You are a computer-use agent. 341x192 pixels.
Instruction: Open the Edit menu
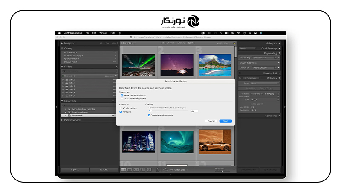pyautogui.click(x=94, y=33)
